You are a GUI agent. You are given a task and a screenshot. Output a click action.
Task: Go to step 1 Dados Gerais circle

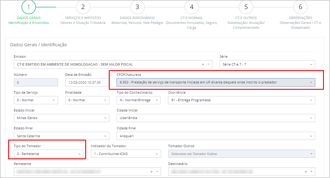tap(29, 7)
